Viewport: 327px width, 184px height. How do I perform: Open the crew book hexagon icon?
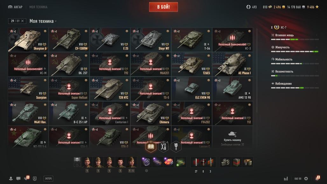[151, 146]
